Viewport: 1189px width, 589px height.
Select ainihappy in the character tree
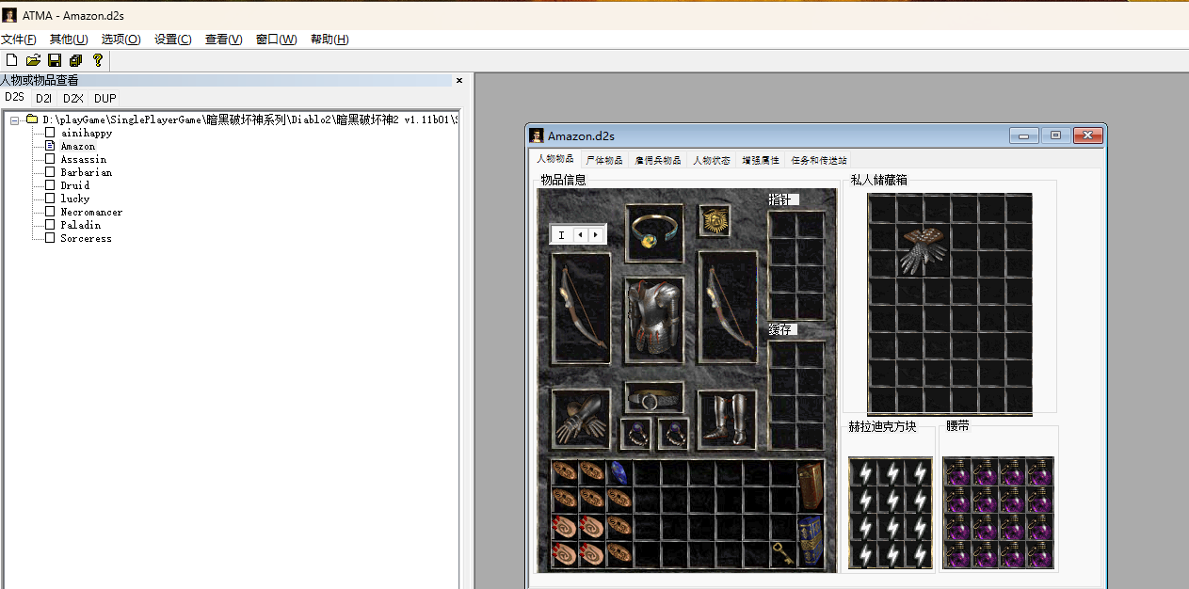(x=86, y=133)
